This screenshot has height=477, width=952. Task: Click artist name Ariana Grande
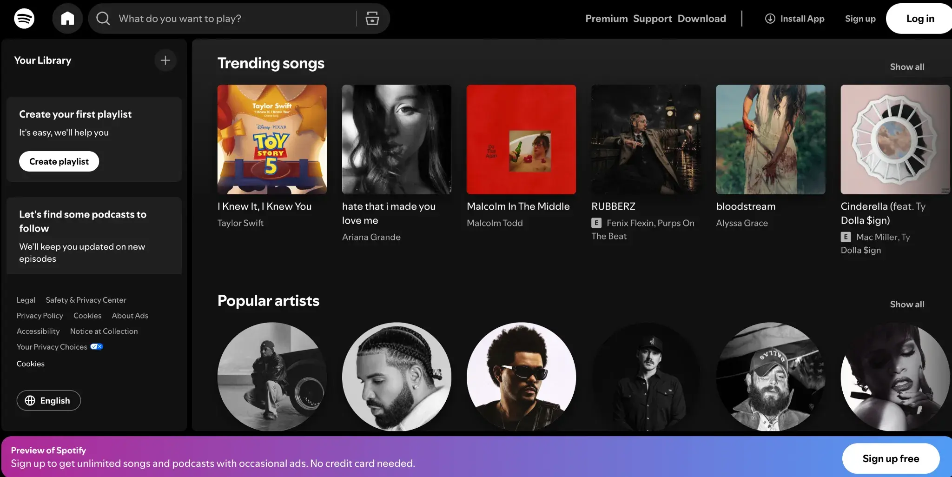[371, 237]
